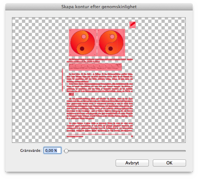Click the first highlighted paragraph below ruler
This screenshot has width=198, height=179.
(100, 83)
